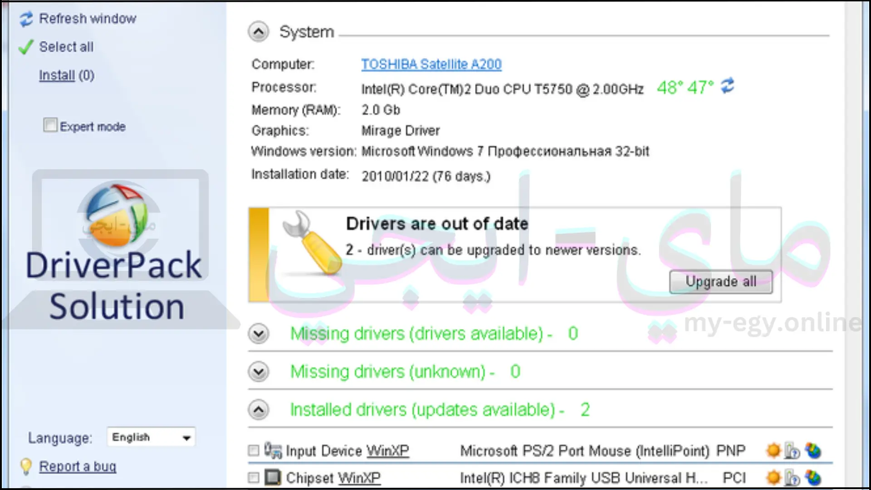Click Microsoft PS/2 Port Mouse (IntelliPoint) text
This screenshot has height=490, width=871.
tap(585, 451)
